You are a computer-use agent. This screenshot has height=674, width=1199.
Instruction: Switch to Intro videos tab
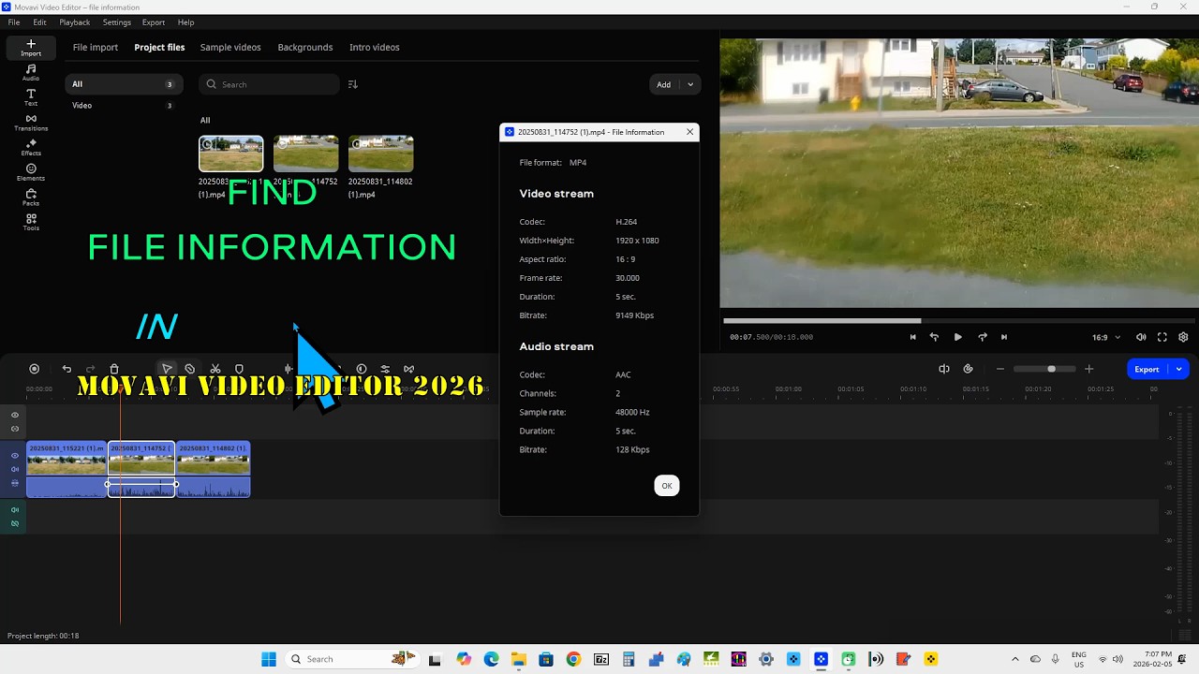(x=375, y=47)
